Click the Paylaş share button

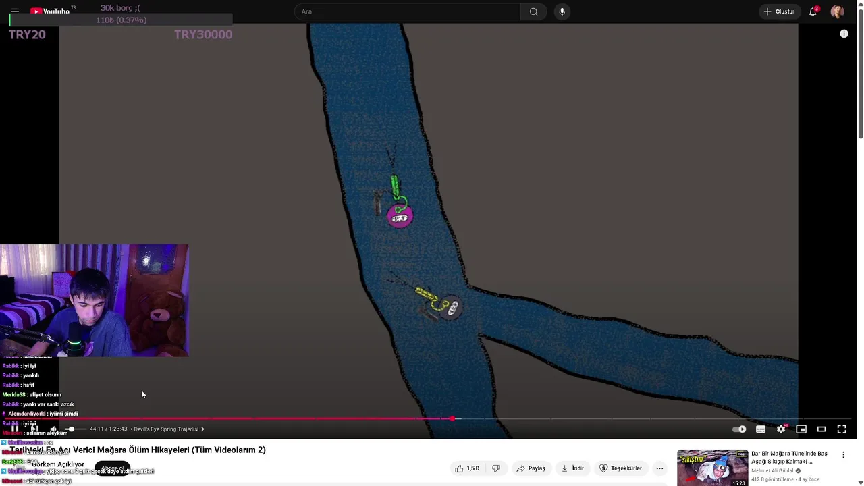[x=531, y=468]
